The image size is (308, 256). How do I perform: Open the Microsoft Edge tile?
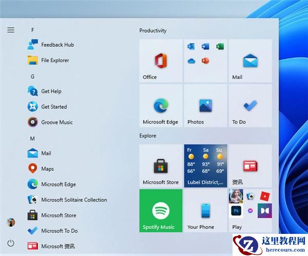tap(161, 106)
